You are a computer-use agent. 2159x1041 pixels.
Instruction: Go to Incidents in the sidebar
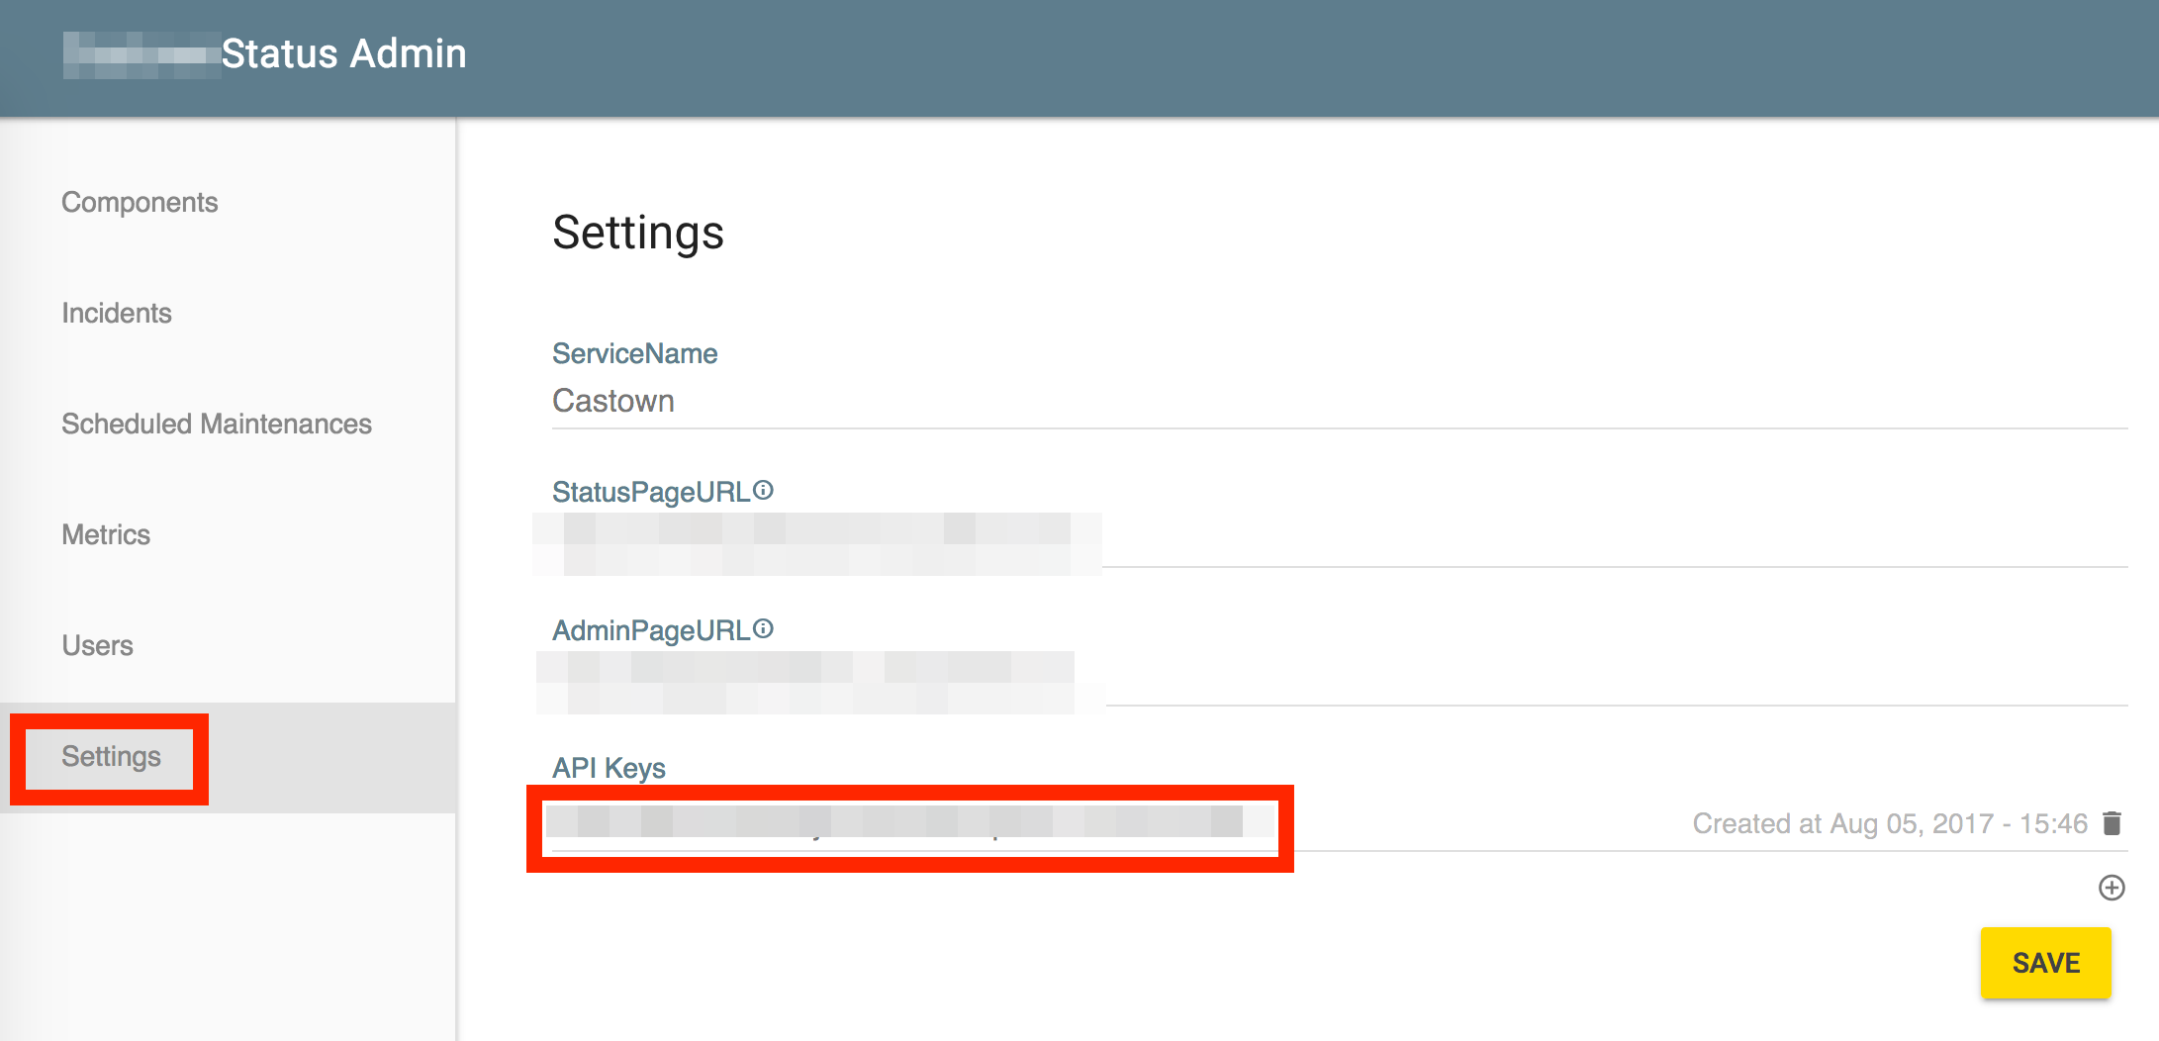click(x=117, y=313)
